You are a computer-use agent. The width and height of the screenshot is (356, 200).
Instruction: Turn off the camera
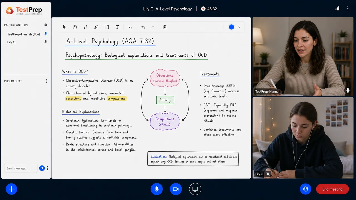coord(176,189)
